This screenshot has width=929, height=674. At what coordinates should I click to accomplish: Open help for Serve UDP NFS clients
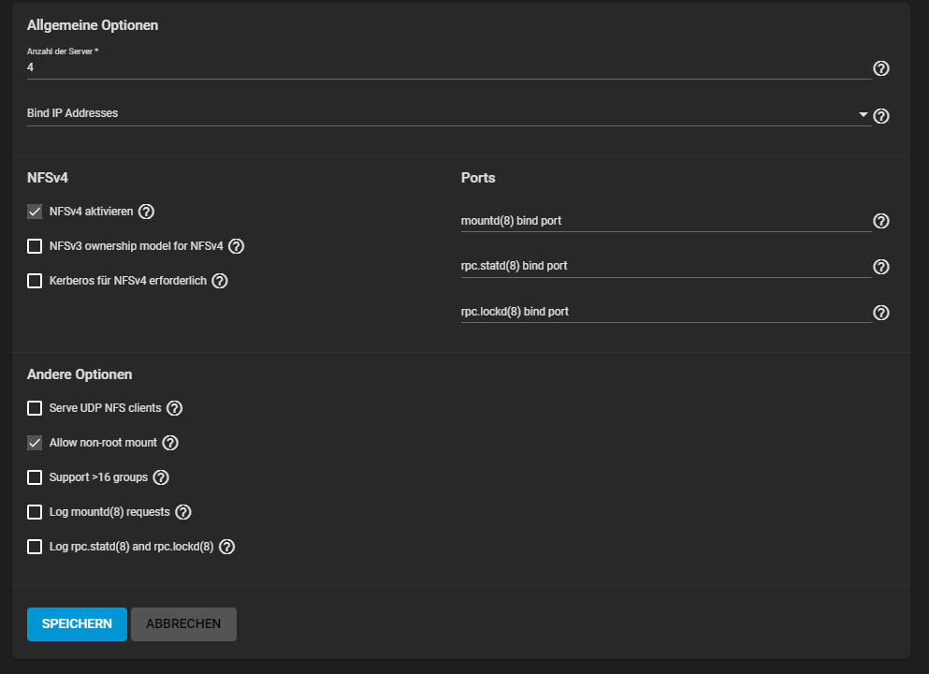[x=174, y=408]
